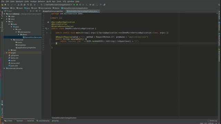Click the Hide Project panel icon
The width and height of the screenshot is (221, 124).
(40, 11)
